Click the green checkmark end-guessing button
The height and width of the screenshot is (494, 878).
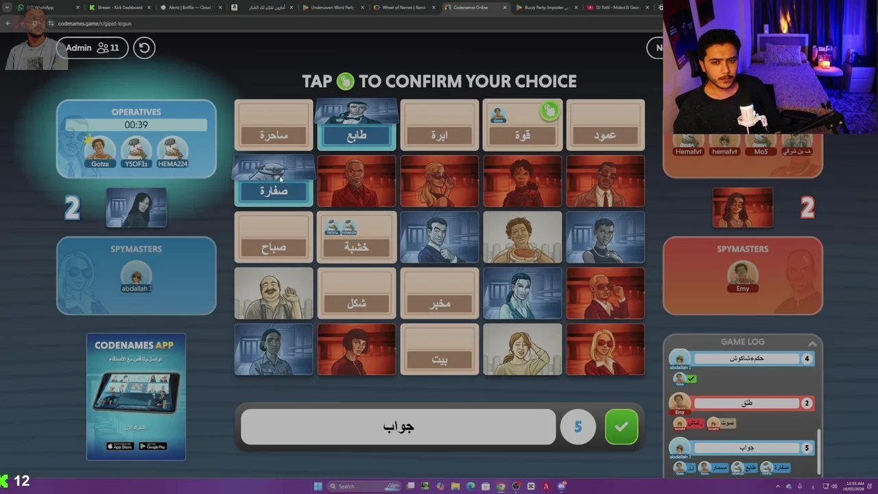tap(621, 427)
